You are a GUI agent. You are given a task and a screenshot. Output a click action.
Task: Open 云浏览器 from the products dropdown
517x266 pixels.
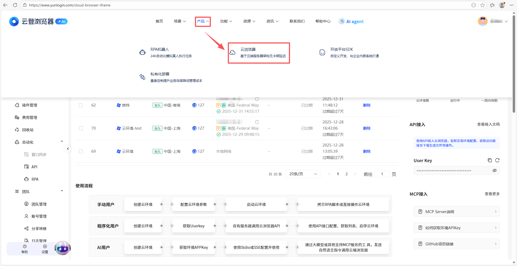point(258,53)
